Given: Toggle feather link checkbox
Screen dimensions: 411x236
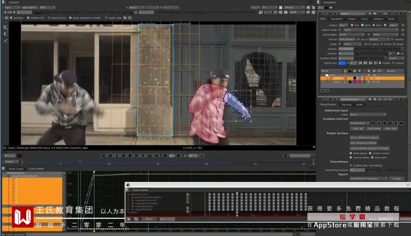Looking at the screenshot, I should click(x=28, y=18).
